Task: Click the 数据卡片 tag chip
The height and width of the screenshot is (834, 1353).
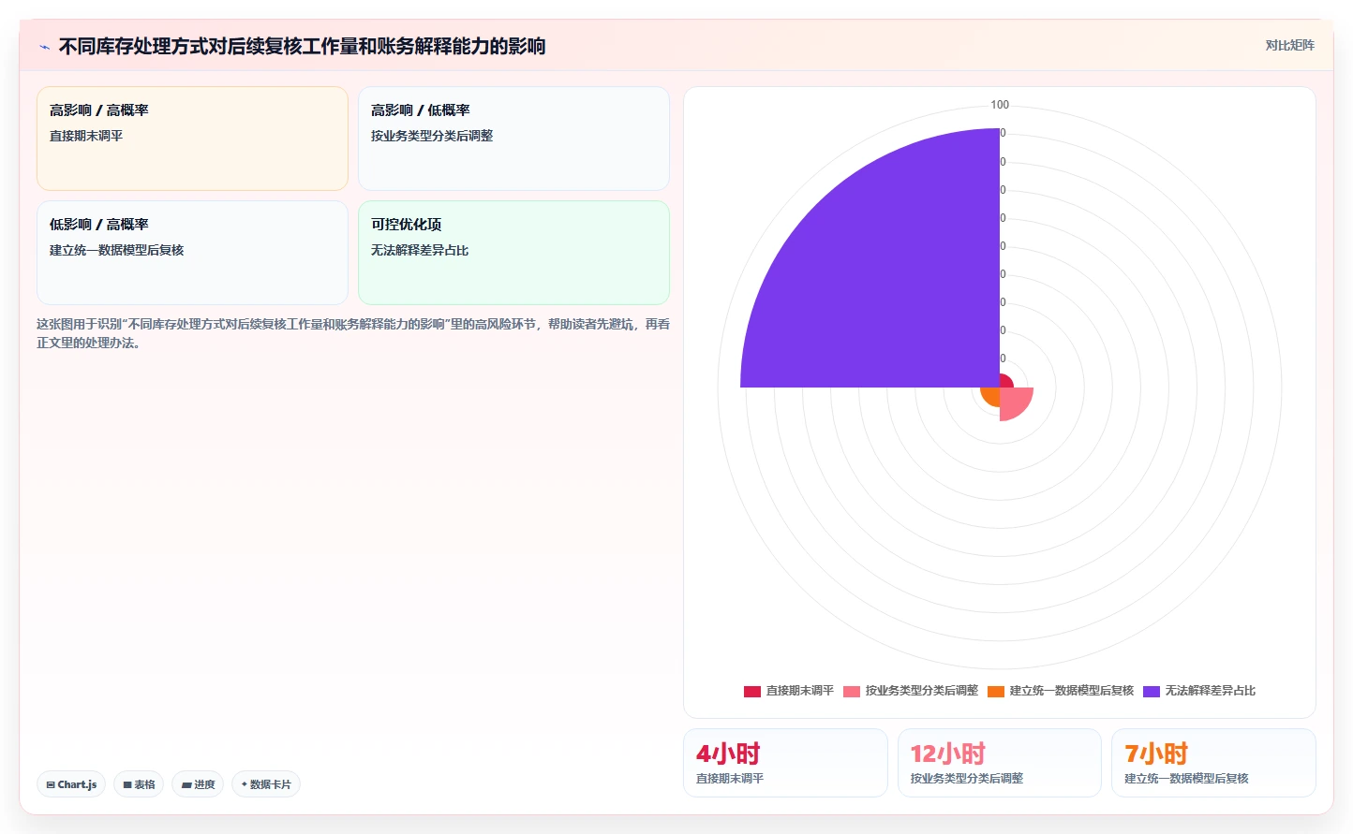Action: click(266, 784)
